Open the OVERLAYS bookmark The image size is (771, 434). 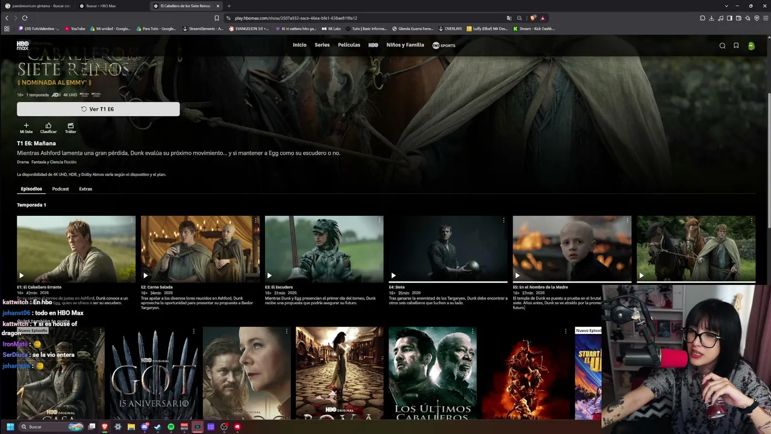[x=451, y=28]
